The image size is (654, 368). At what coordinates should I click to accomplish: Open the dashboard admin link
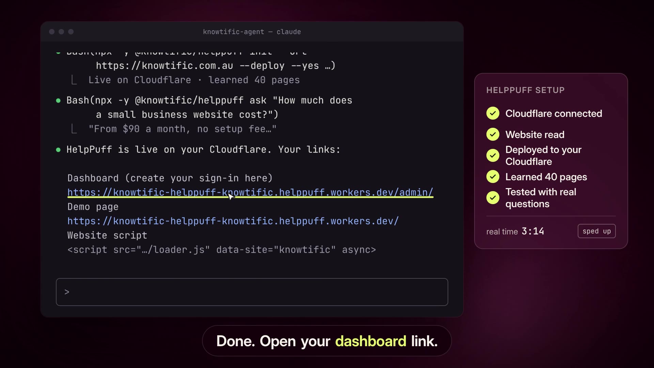point(250,193)
